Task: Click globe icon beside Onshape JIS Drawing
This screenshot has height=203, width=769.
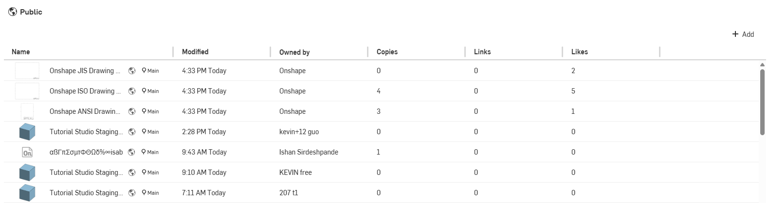Action: [x=132, y=71]
